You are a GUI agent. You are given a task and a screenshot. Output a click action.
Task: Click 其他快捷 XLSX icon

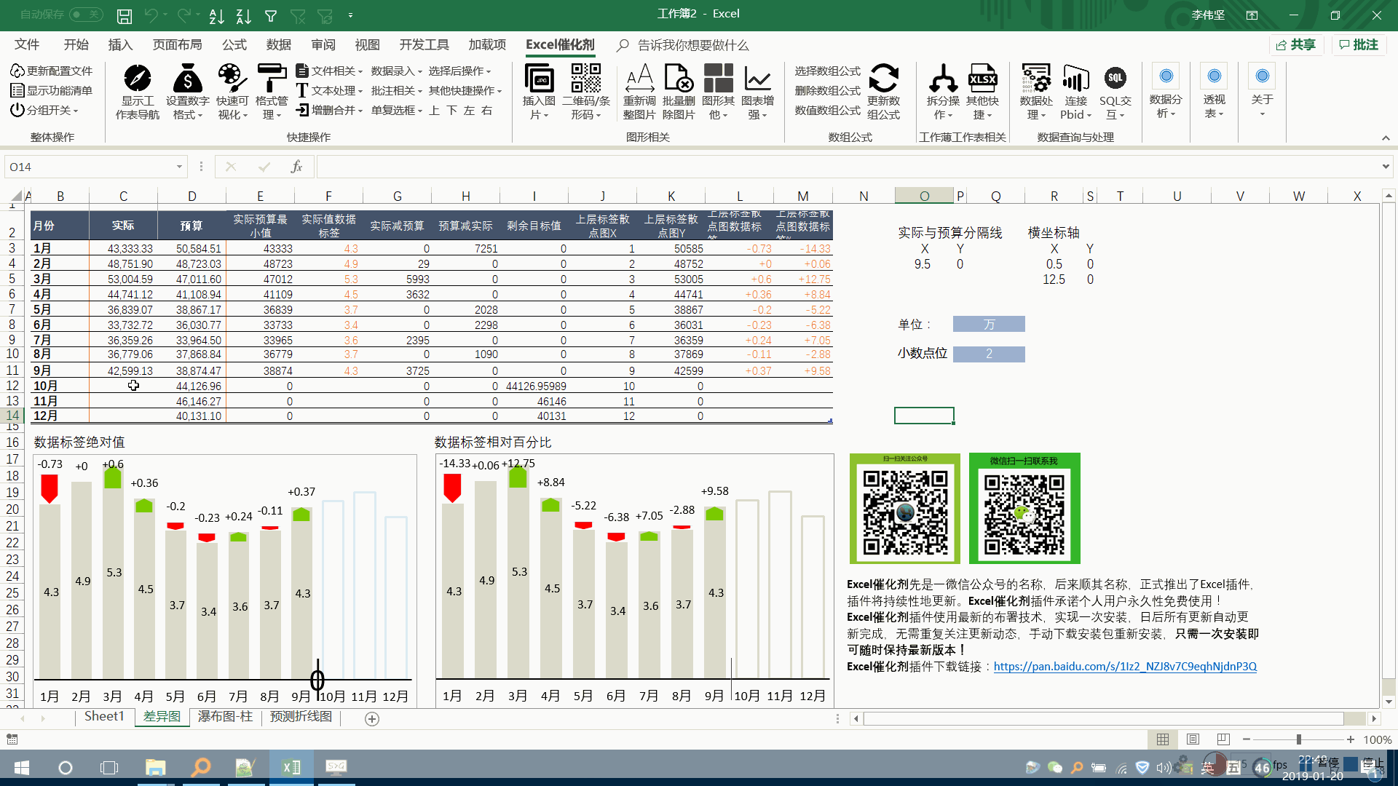(982, 78)
